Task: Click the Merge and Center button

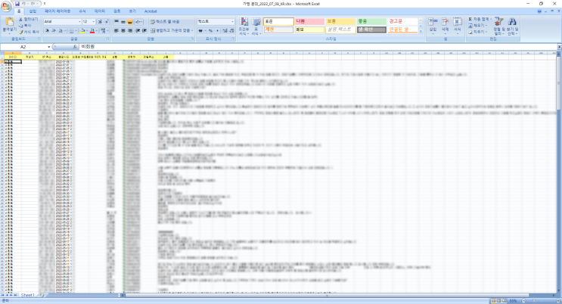Action: coord(172,31)
